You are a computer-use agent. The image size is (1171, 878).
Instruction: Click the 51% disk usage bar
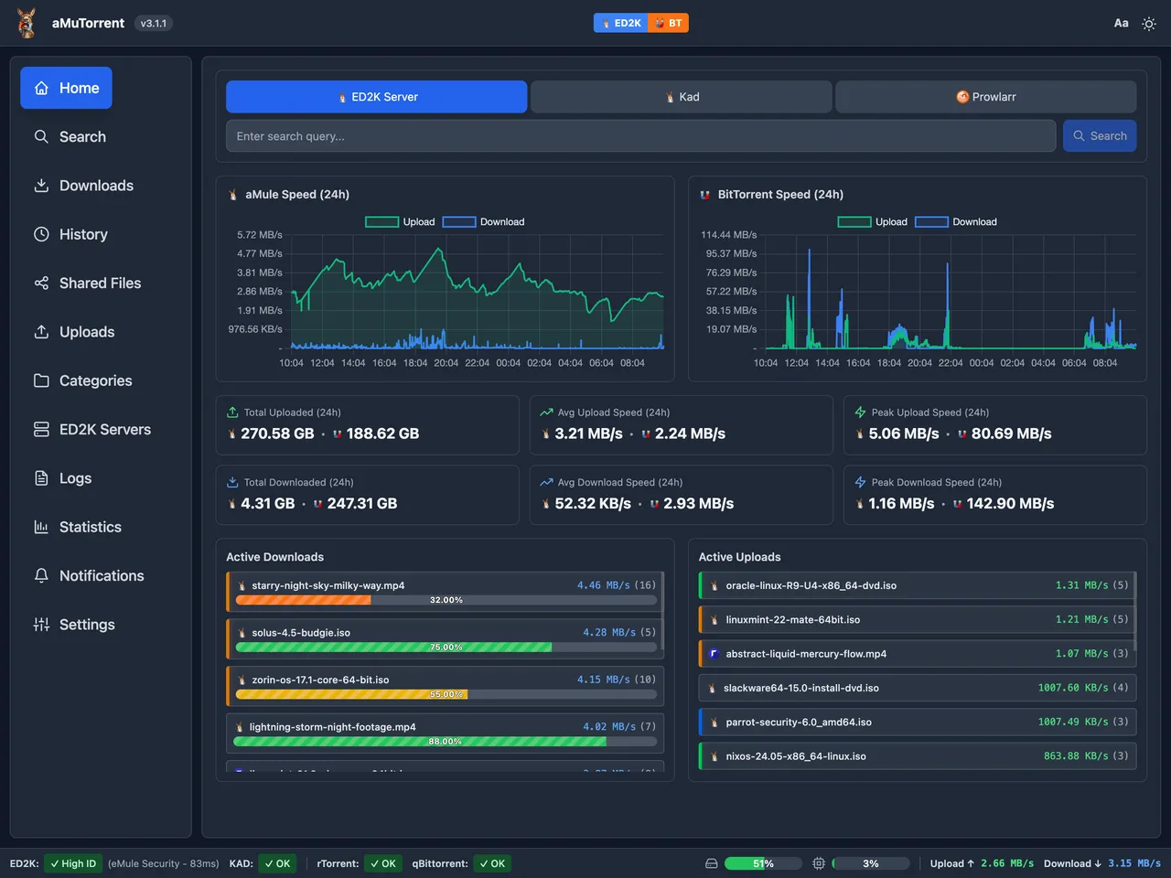(763, 863)
